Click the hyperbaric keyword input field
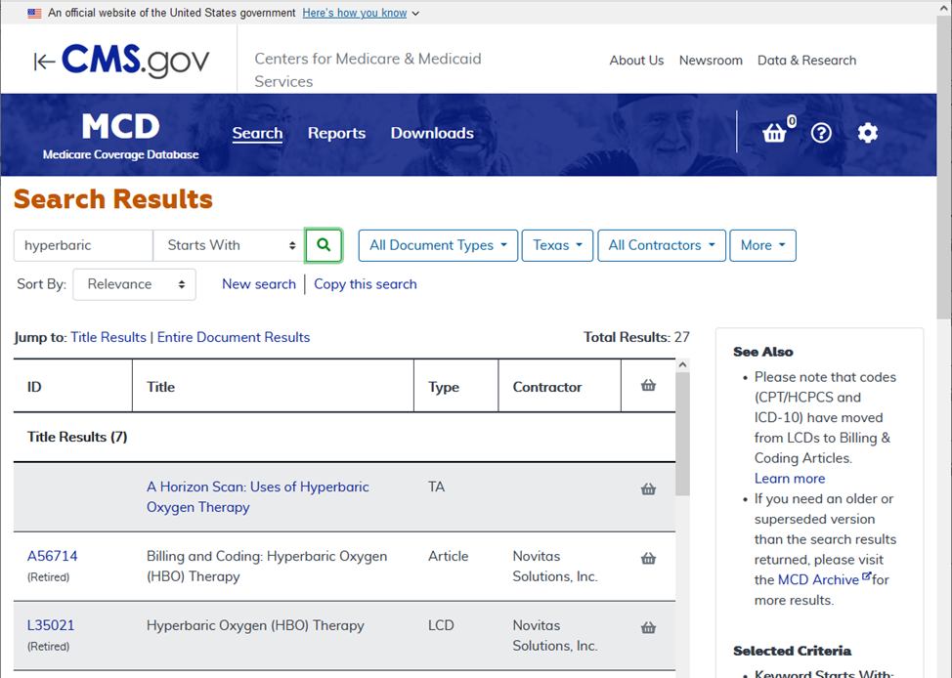 point(83,245)
